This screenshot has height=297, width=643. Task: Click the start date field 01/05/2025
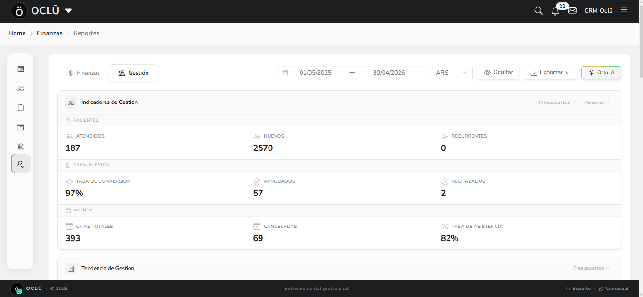(316, 73)
